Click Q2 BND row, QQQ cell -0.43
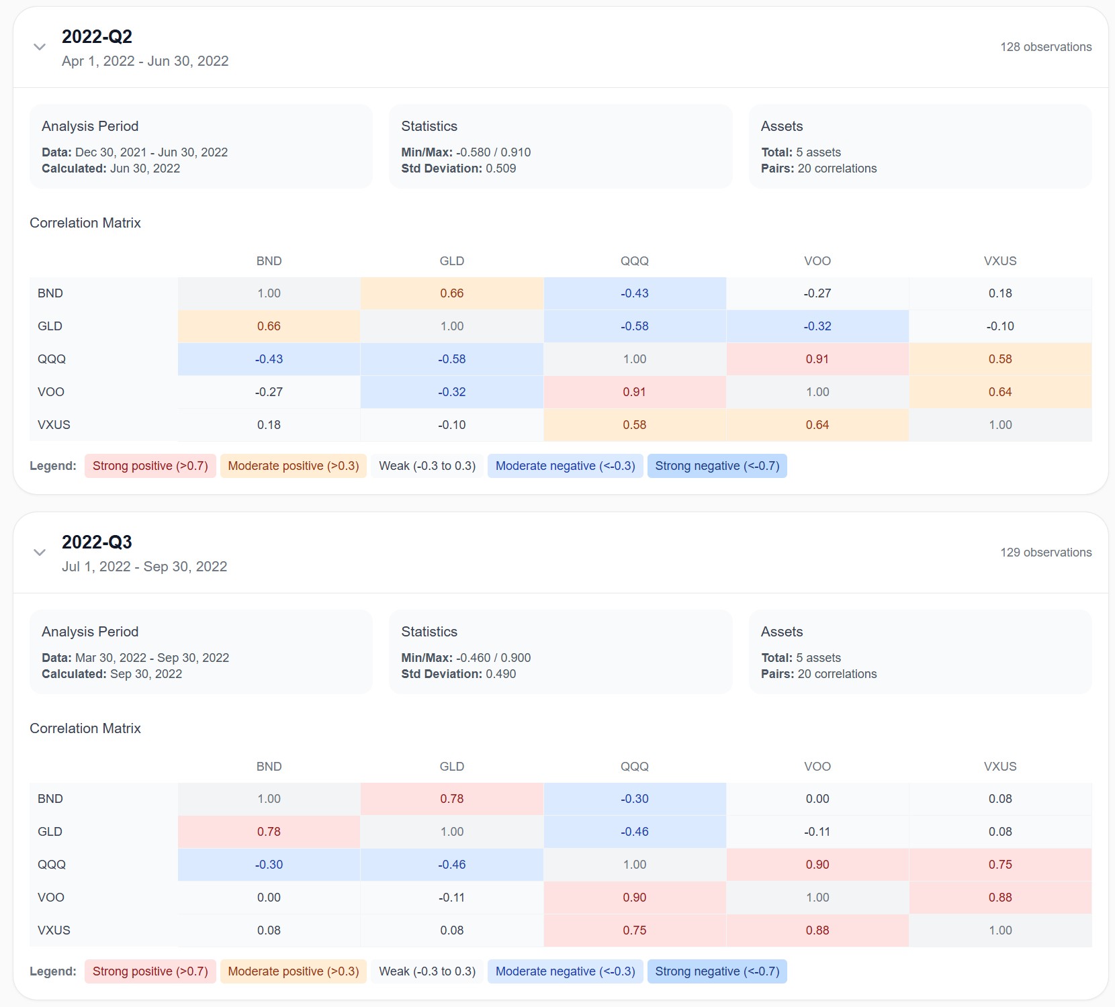Screen dimensions: 1115x1007 pos(635,293)
